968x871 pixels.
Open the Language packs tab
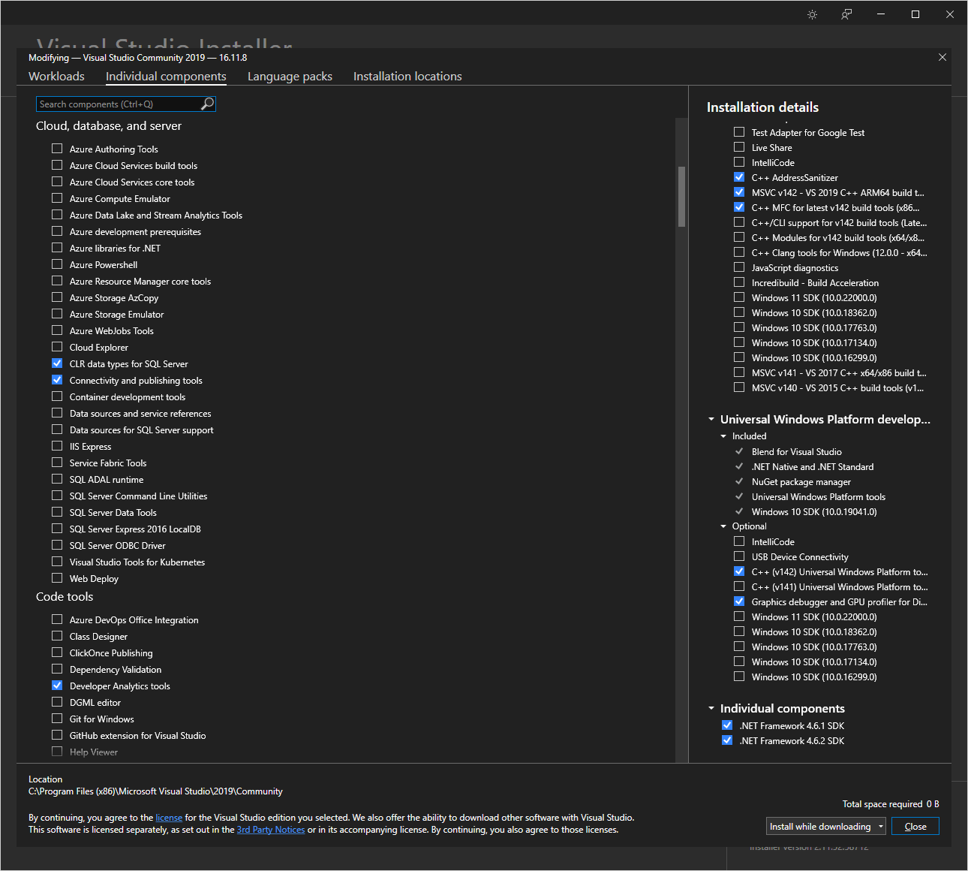click(x=290, y=77)
